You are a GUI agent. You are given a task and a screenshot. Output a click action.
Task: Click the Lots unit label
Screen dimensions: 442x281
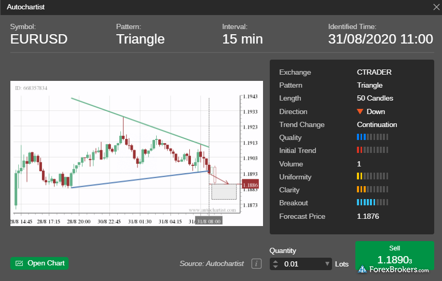click(342, 264)
